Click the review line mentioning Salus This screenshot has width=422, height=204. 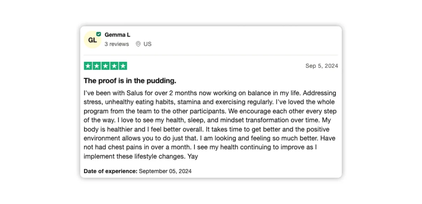(x=210, y=93)
